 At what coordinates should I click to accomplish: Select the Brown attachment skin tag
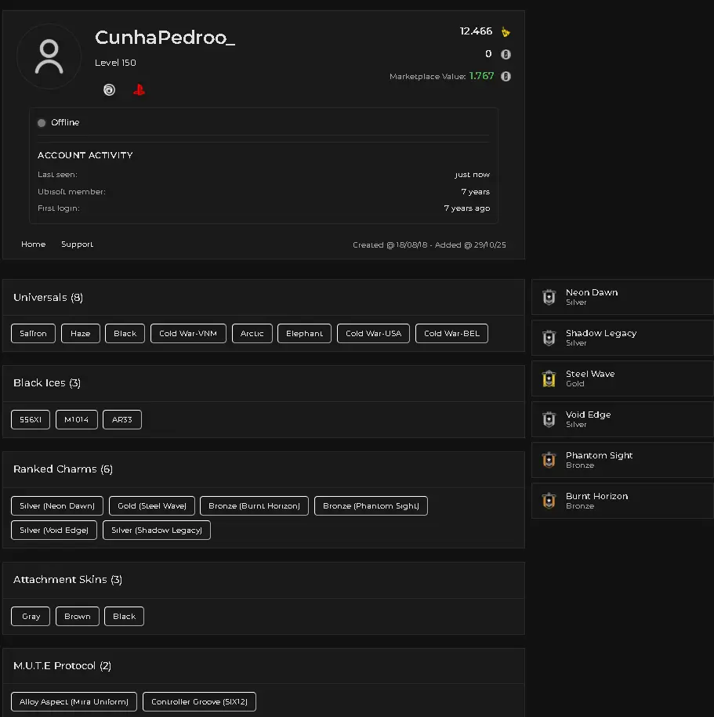(x=77, y=617)
